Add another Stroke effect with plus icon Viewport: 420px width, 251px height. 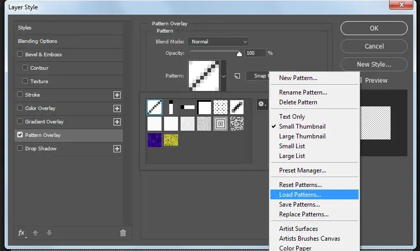(x=117, y=95)
